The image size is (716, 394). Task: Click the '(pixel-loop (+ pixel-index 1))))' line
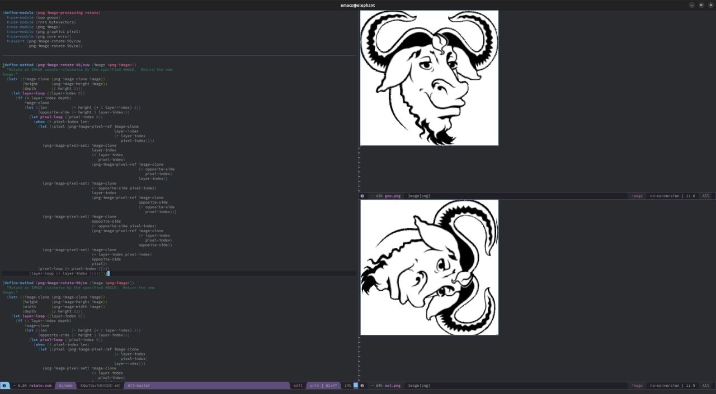[74, 269]
